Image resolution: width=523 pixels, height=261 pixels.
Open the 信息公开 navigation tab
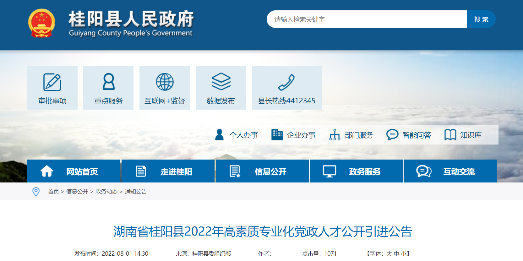pos(262,171)
